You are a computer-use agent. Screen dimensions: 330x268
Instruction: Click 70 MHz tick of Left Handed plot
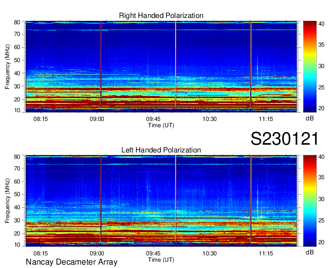click(x=17, y=168)
